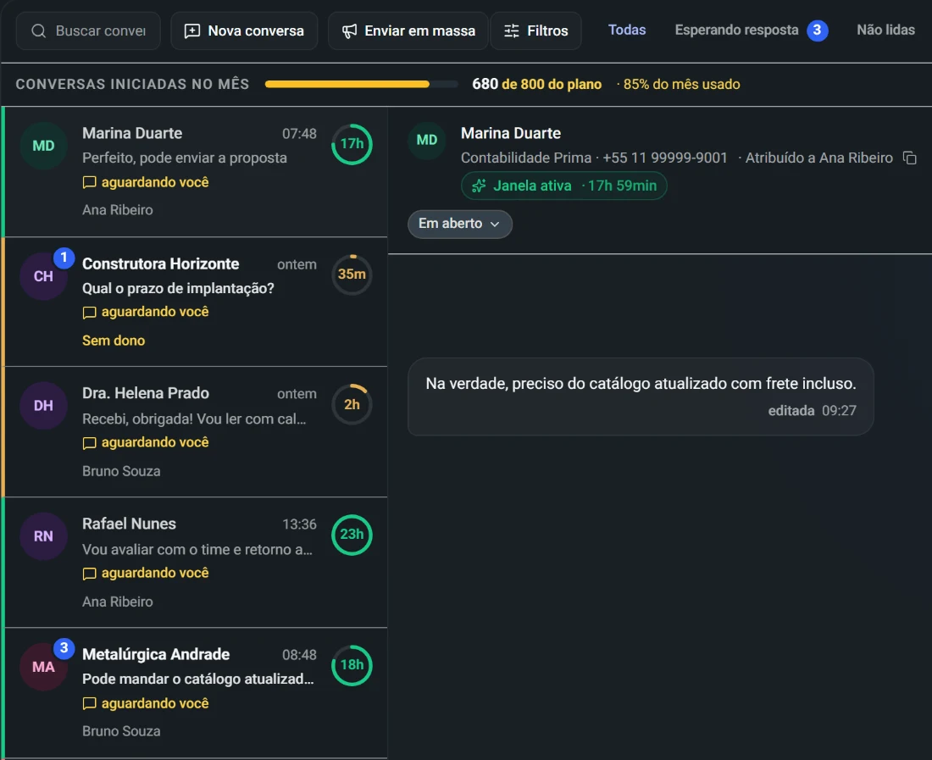
Task: Click the 2h timer ring
Action: 352,405
